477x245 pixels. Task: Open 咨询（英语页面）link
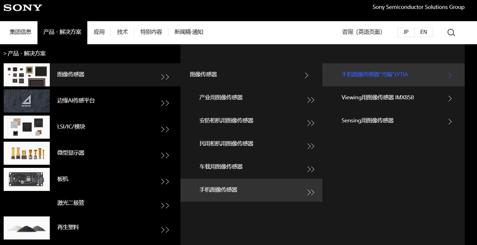pos(362,32)
